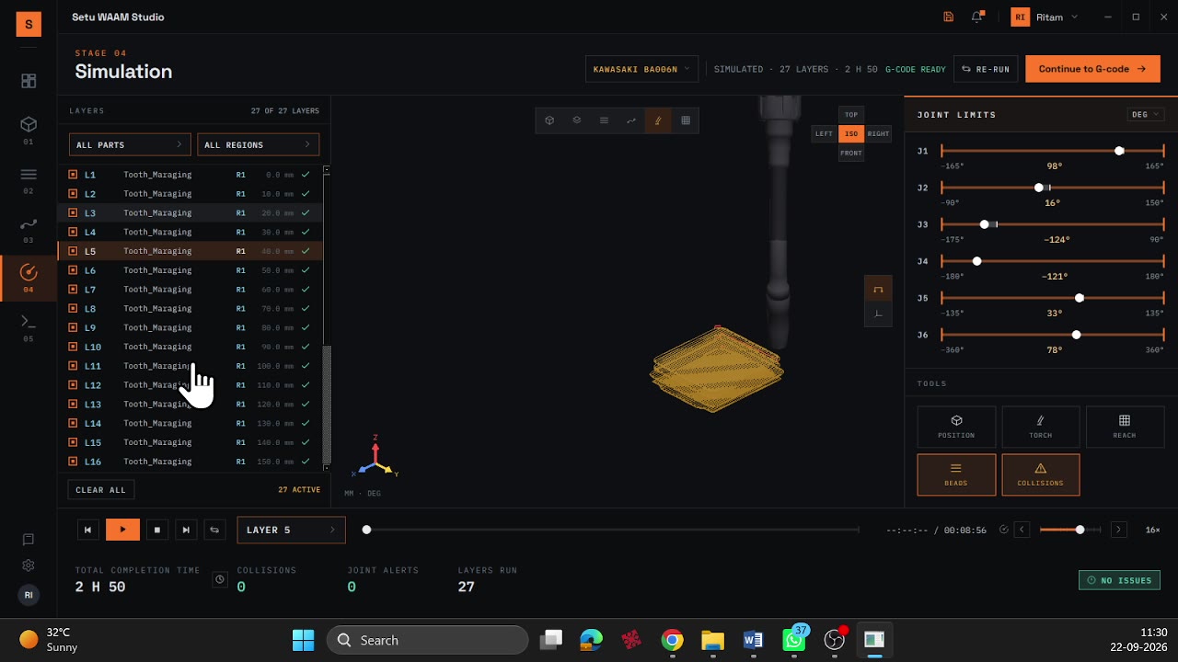
Task: Open the Layer 5 selector
Action: 292,530
